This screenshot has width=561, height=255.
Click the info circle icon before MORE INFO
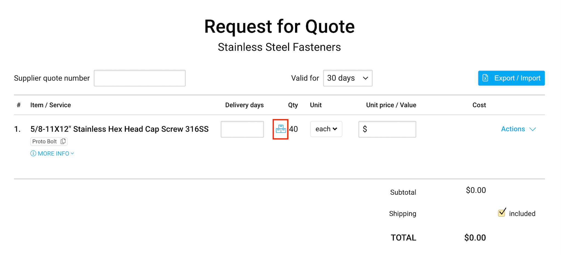coord(33,154)
